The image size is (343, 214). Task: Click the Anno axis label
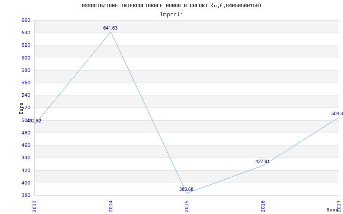pos(333,210)
